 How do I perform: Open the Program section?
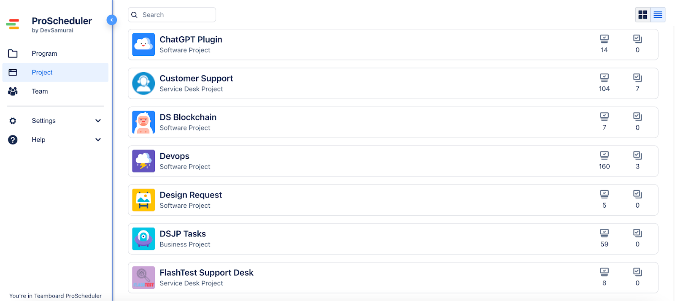click(x=44, y=53)
